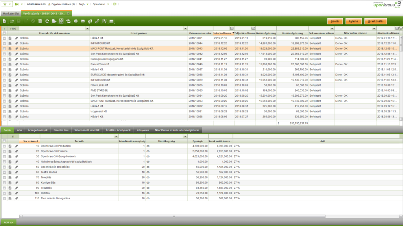Click the new document icon in toolbar
The image size is (403, 226).
(x=4, y=21)
